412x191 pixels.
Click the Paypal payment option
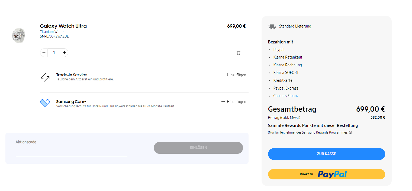click(x=279, y=50)
